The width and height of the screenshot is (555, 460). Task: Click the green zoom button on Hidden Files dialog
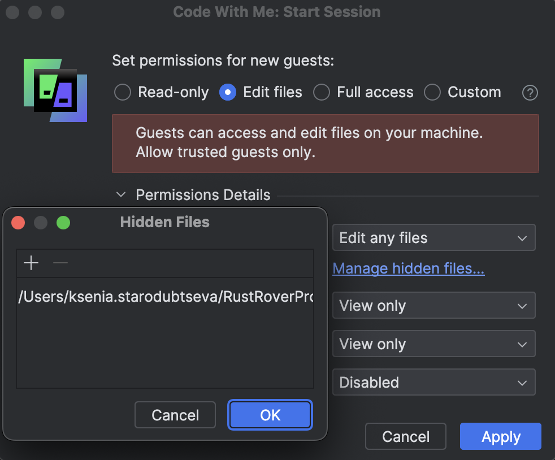coord(63,223)
